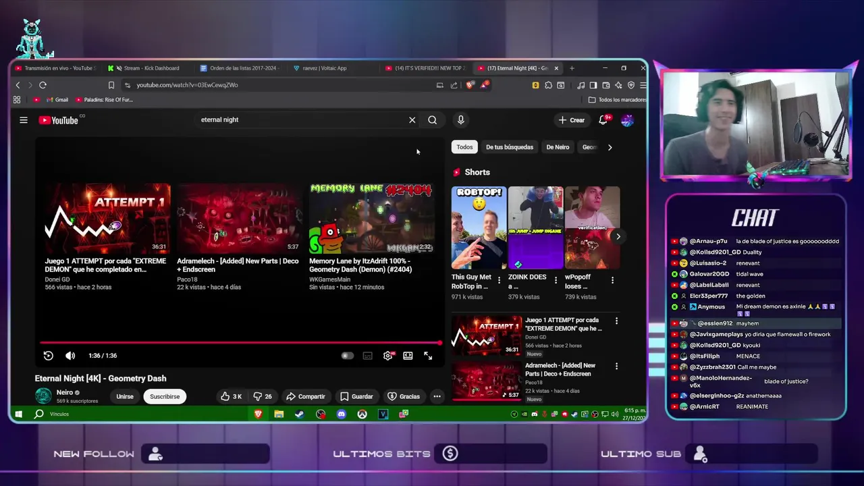The image size is (864, 486).
Task: Open the browser main menu
Action: click(643, 85)
